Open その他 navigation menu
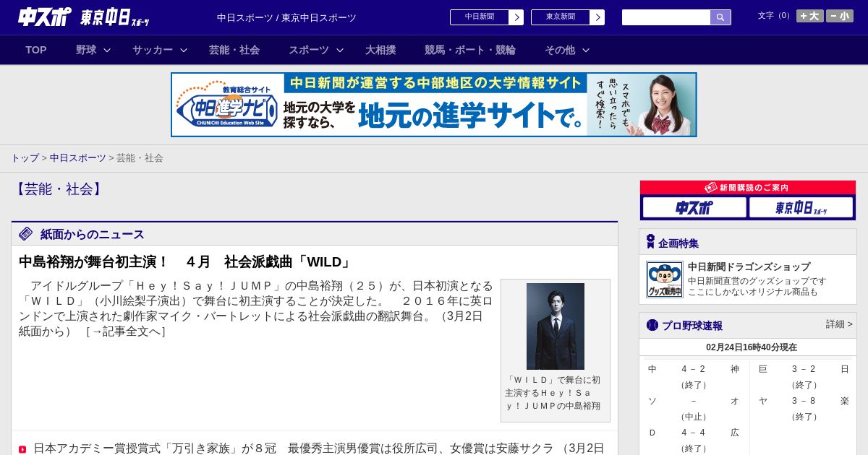868x455 pixels. click(560, 50)
